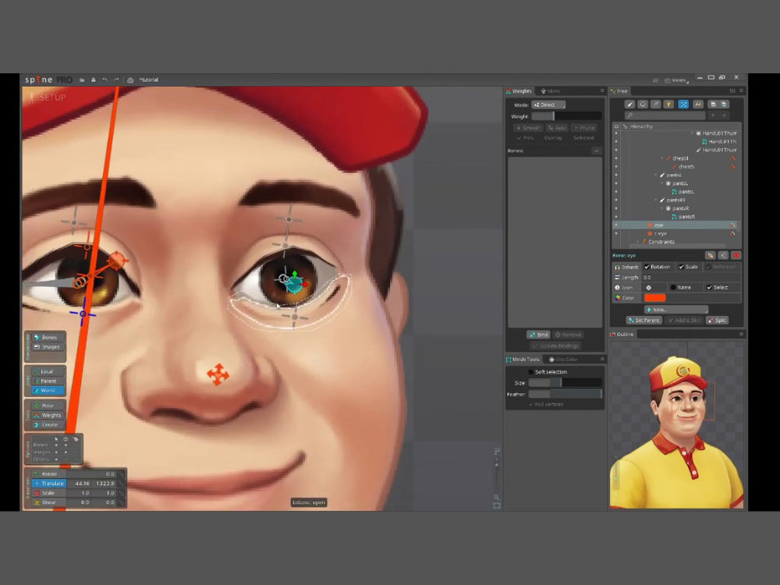Click the find-and-replace icon in Tree toolbar
This screenshot has width=780, height=585.
pyautogui.click(x=698, y=104)
